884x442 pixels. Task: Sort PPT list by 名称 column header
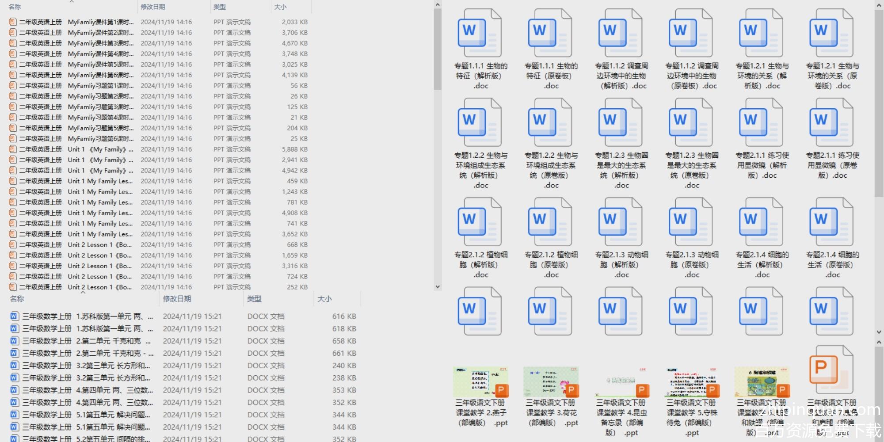click(15, 7)
